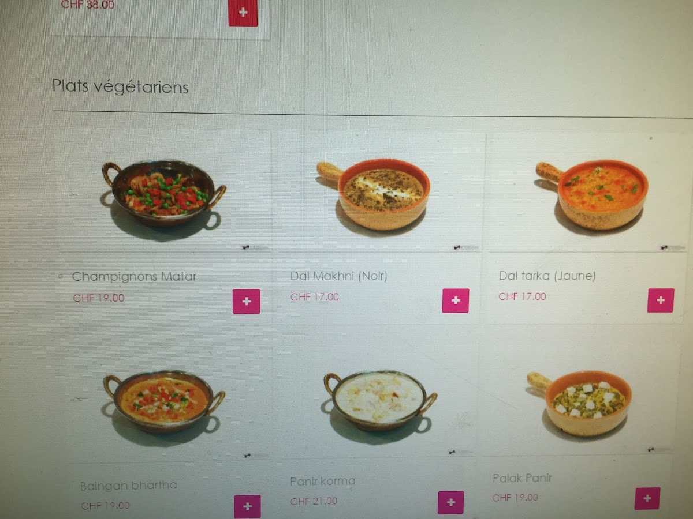Select the Panir korma dish name
This screenshot has width=693, height=519.
[x=322, y=481]
